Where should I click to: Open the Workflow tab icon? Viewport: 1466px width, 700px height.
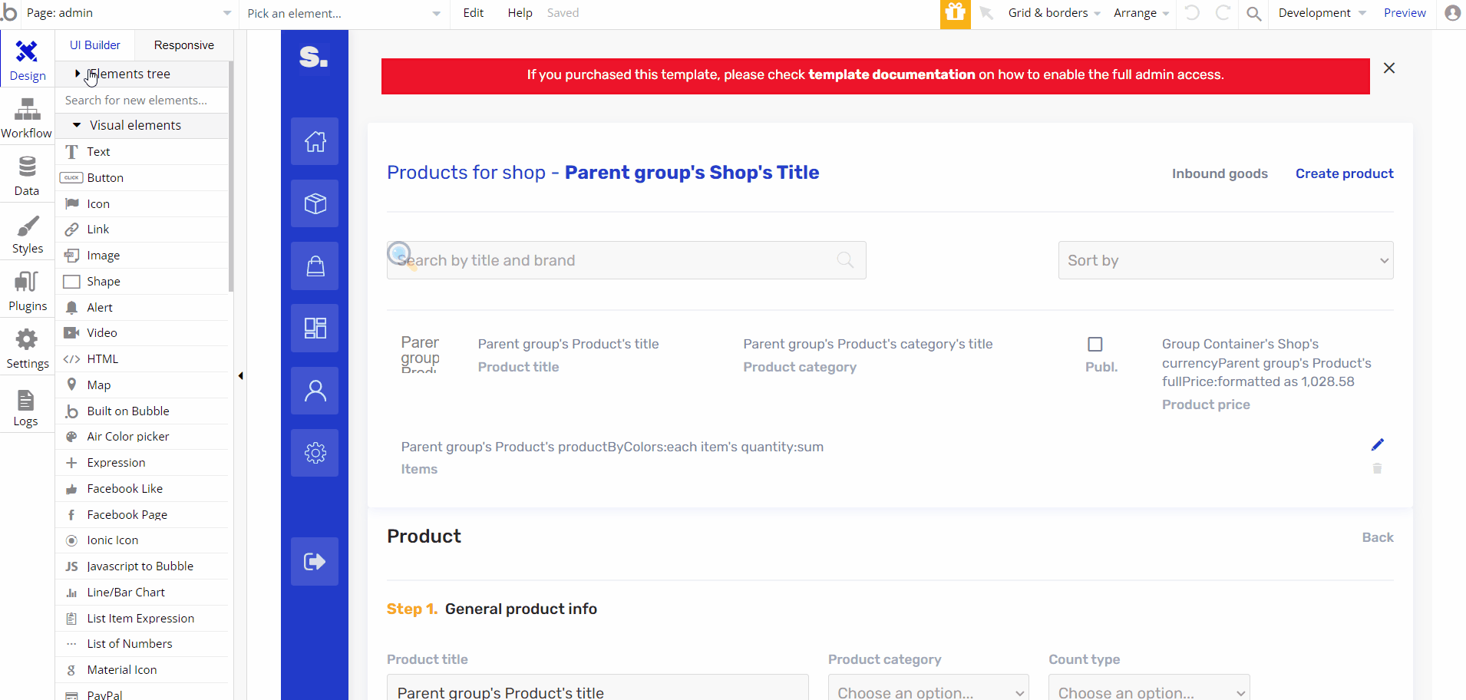click(27, 117)
